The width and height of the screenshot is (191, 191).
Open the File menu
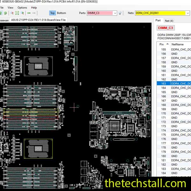point(2,8)
